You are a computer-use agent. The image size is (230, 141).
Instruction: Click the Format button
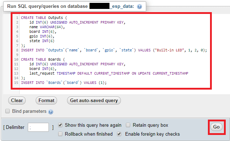point(46,100)
